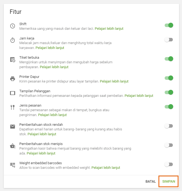182x191 pixels.
Task: Turn off the Tiket terbuka toggle
Action: [169, 59]
